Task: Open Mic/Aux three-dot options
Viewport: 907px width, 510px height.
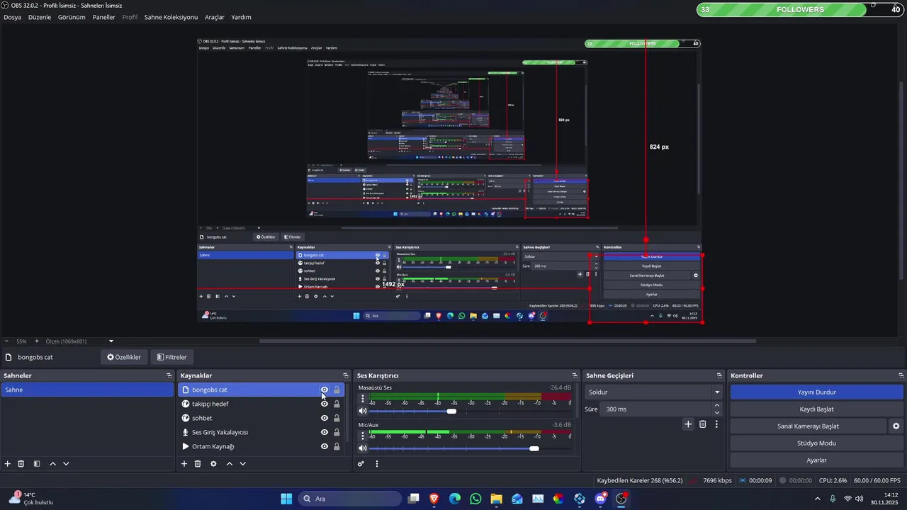Action: click(363, 436)
